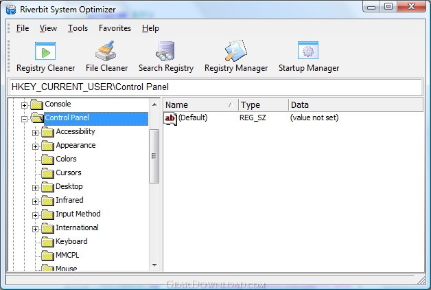Open the File menu
The image size is (431, 290).
23,28
